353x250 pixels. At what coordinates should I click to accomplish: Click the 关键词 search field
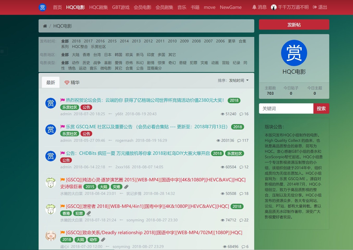point(286,108)
